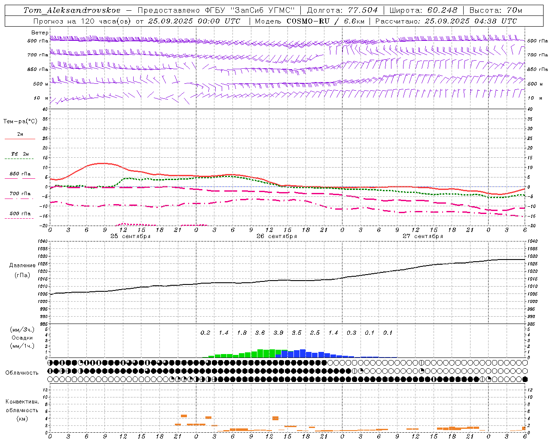550x440 pixels.
Task: Click the (мм/1ч.) precipitation unit label
Action: pos(22,346)
